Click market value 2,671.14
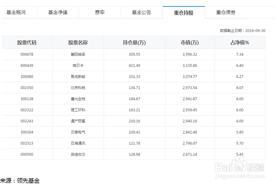Screen dimensions: 280x186 click(190, 154)
